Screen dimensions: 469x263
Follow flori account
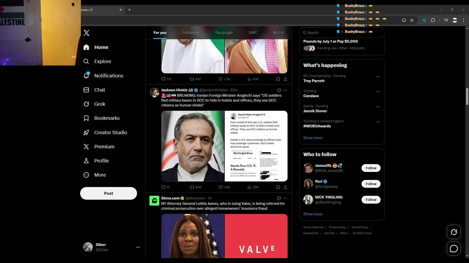[x=371, y=184]
